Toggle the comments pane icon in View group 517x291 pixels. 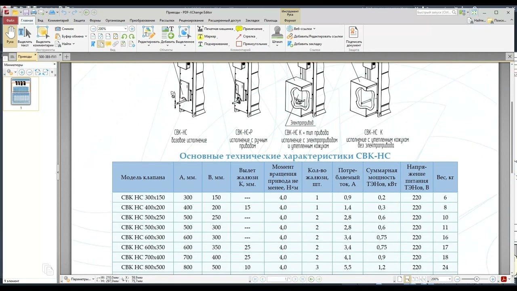(x=108, y=44)
